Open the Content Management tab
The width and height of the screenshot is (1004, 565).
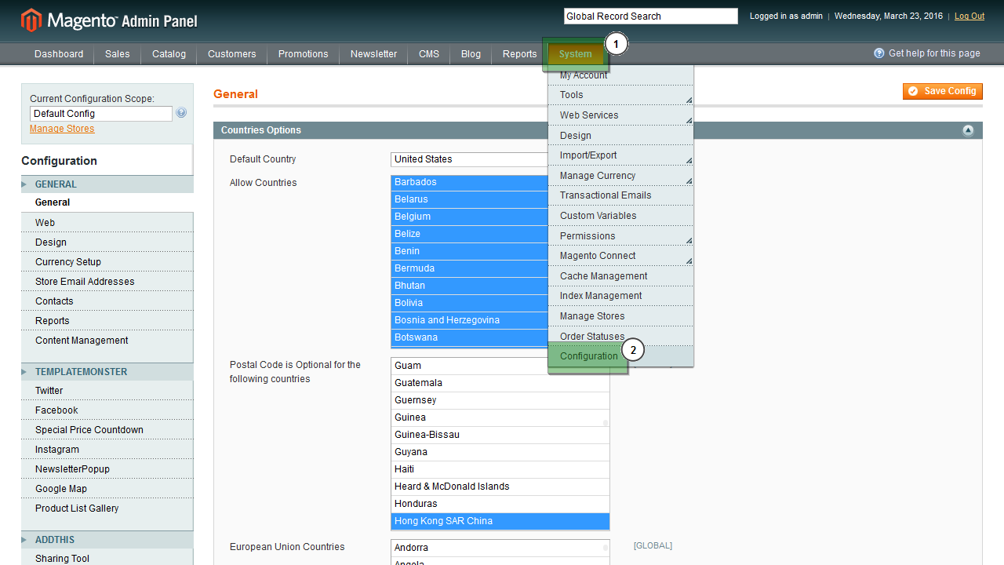click(x=107, y=341)
